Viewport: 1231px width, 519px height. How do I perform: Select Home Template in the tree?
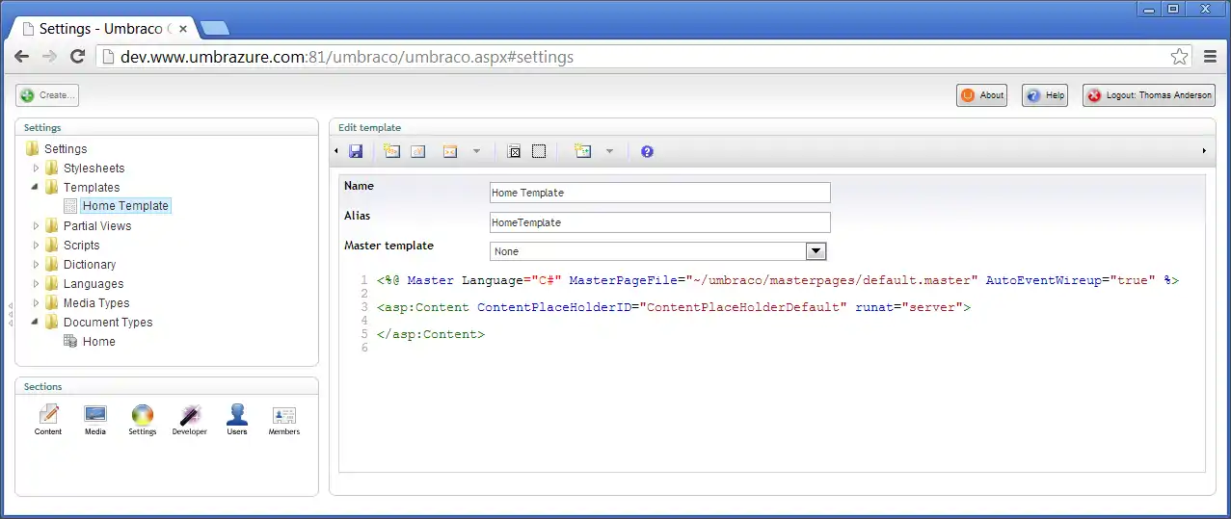pos(125,206)
